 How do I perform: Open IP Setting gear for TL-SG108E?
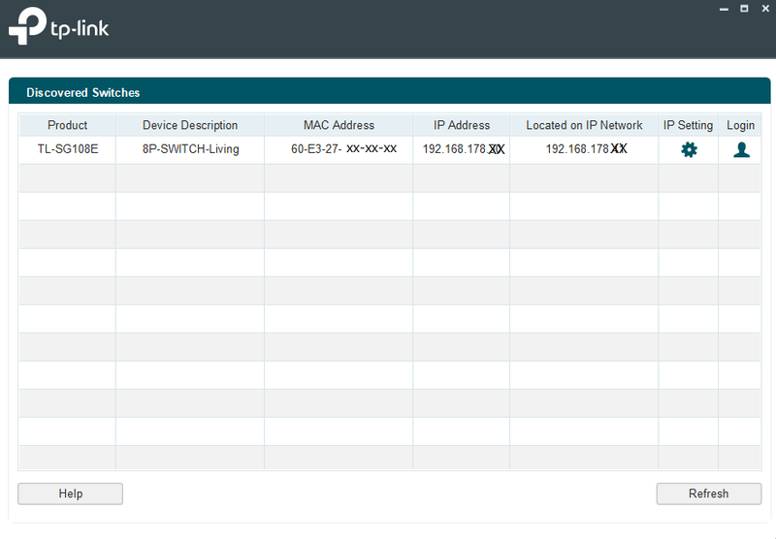689,149
